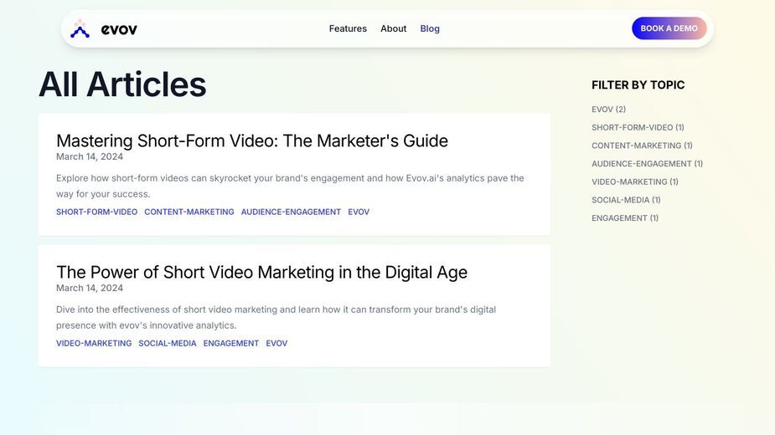This screenshot has height=435, width=775.
Task: Open Mastering Short-Form Video article
Action: tap(252, 141)
